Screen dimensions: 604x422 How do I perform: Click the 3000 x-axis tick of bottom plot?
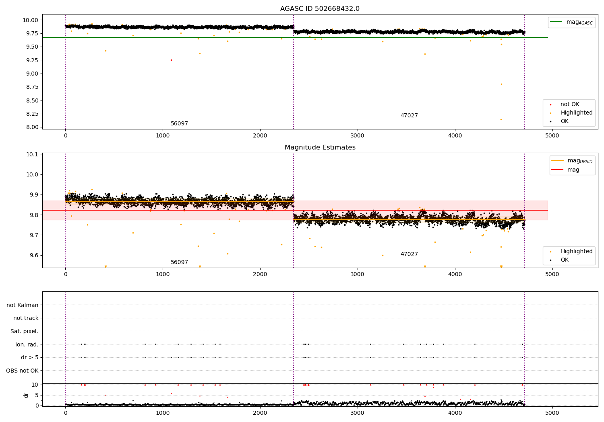pos(358,413)
